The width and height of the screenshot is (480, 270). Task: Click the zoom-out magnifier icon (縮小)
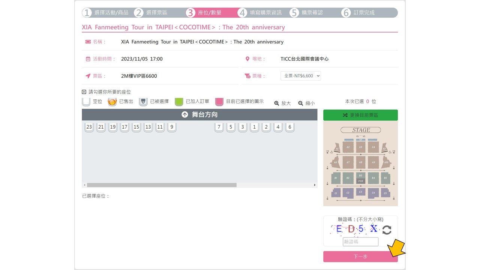tap(301, 103)
